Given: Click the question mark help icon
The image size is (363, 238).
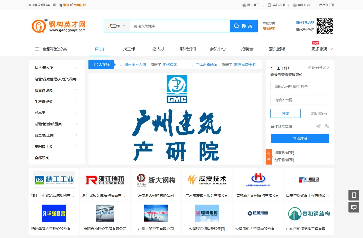Looking at the screenshot, I should coord(295,5).
